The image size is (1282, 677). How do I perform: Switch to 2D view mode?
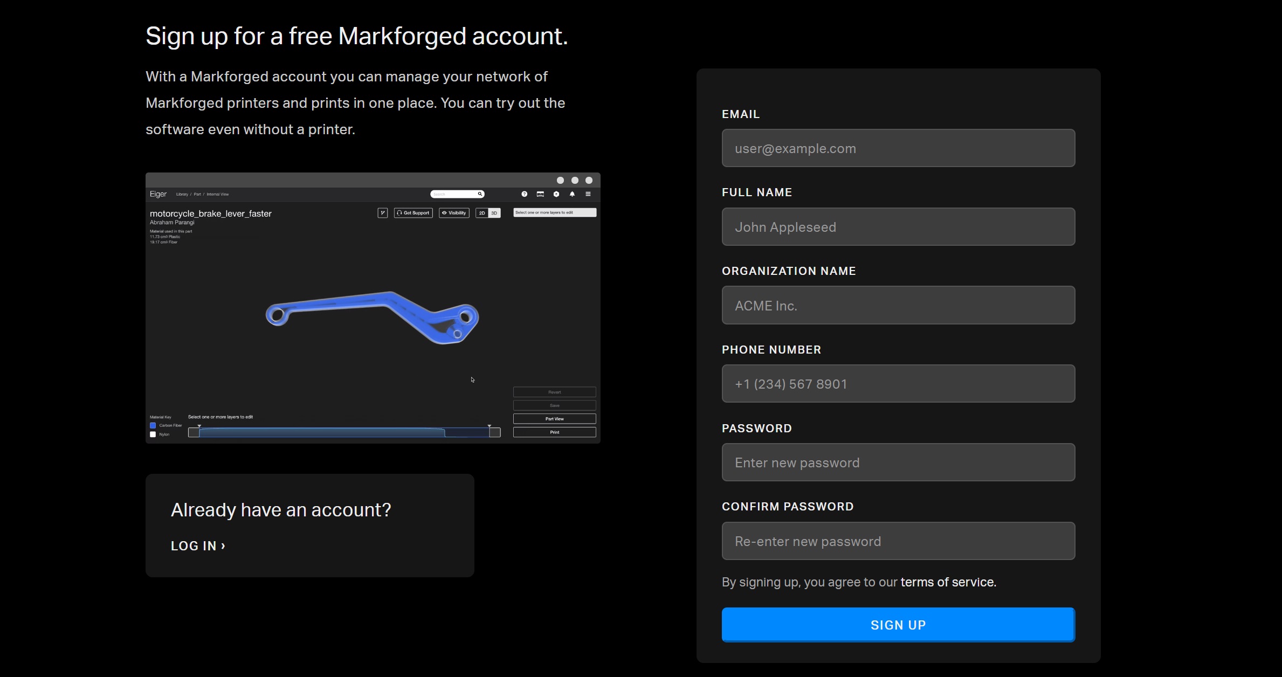pyautogui.click(x=482, y=213)
